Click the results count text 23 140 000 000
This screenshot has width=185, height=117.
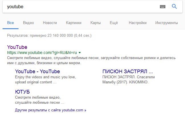click(60, 36)
